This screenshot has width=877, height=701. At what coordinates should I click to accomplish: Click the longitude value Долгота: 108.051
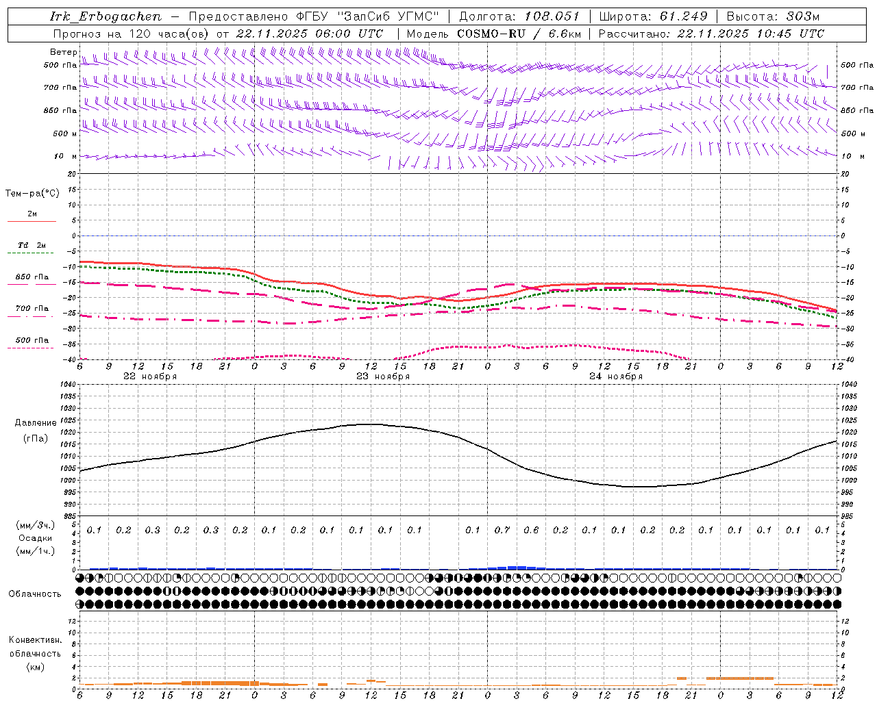tap(519, 16)
